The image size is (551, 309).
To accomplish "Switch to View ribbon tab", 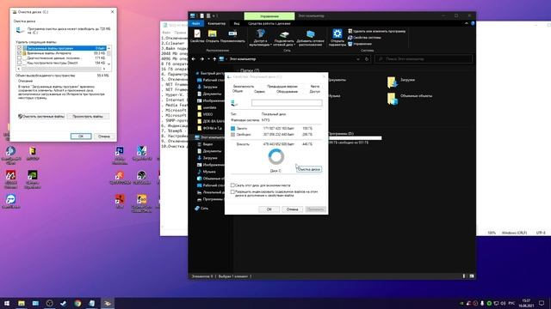I will pyautogui.click(x=237, y=23).
